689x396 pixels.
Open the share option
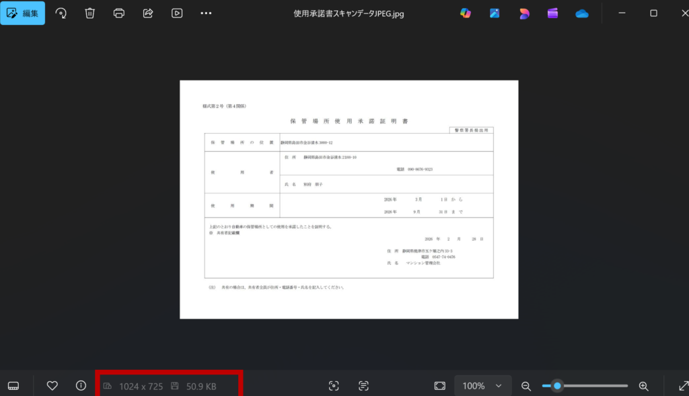click(148, 13)
